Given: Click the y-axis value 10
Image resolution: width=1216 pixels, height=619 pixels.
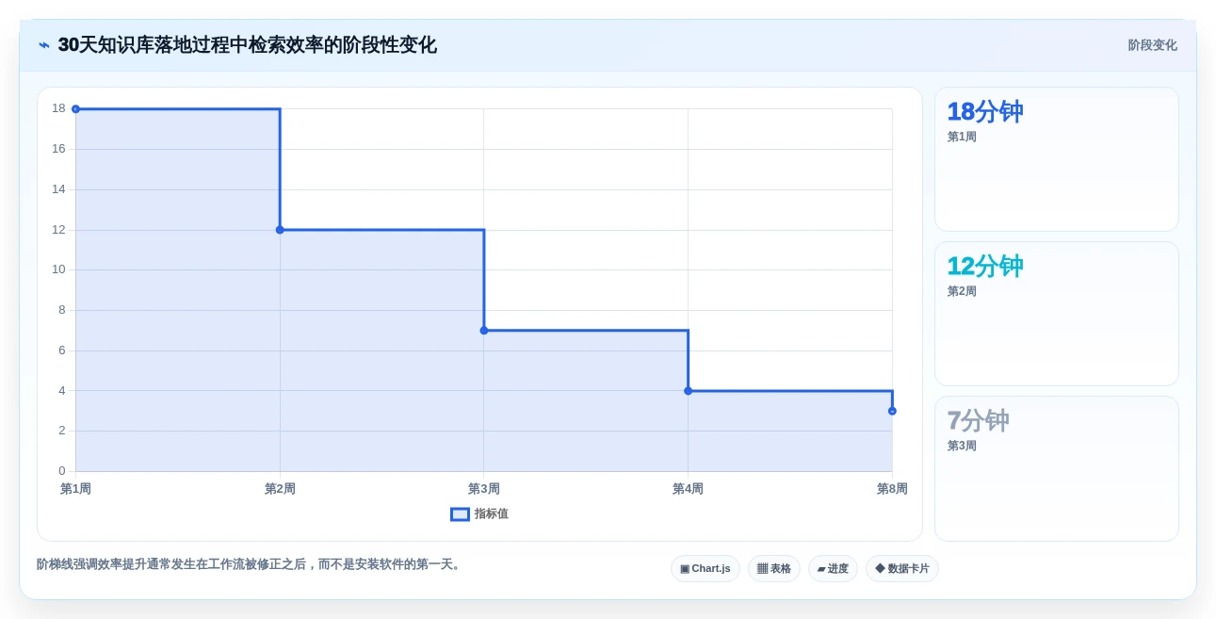Looking at the screenshot, I should pyautogui.click(x=58, y=269).
